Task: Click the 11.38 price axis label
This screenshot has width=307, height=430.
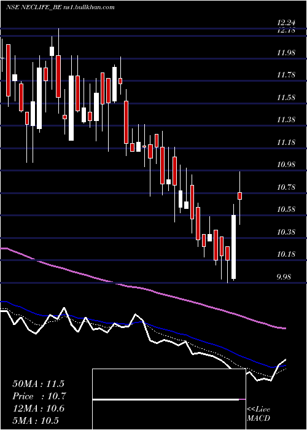Action: click(x=286, y=120)
